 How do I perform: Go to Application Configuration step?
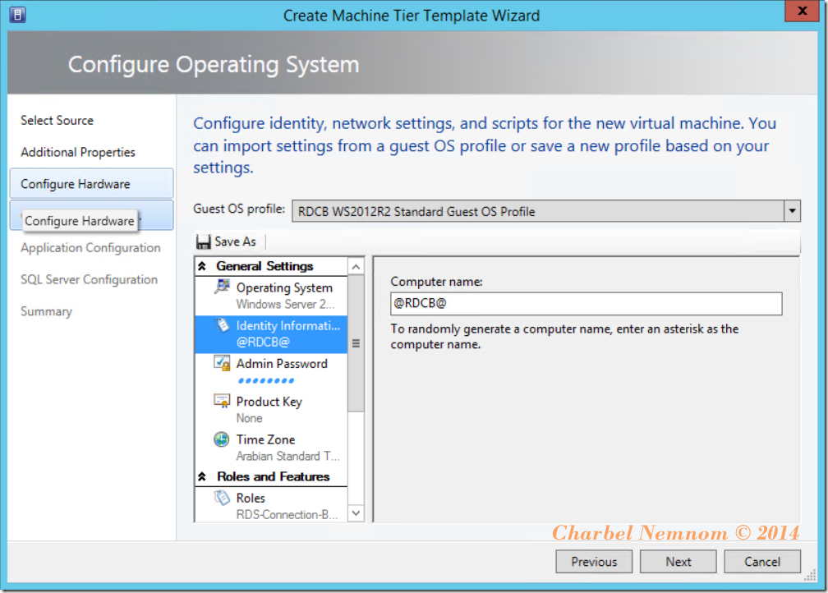(x=90, y=248)
